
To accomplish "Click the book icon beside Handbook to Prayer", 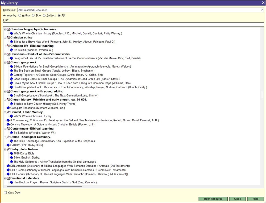I will 11,183.
